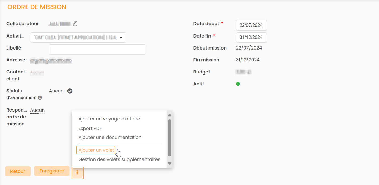
Task: Click the menu scrollbar thumb
Action: tap(169, 138)
